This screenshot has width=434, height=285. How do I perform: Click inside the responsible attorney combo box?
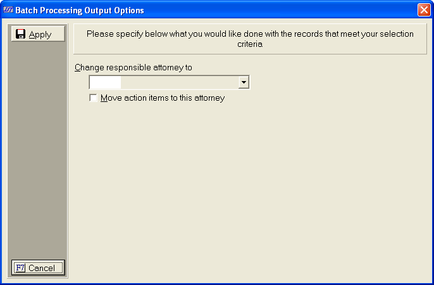[x=163, y=82]
